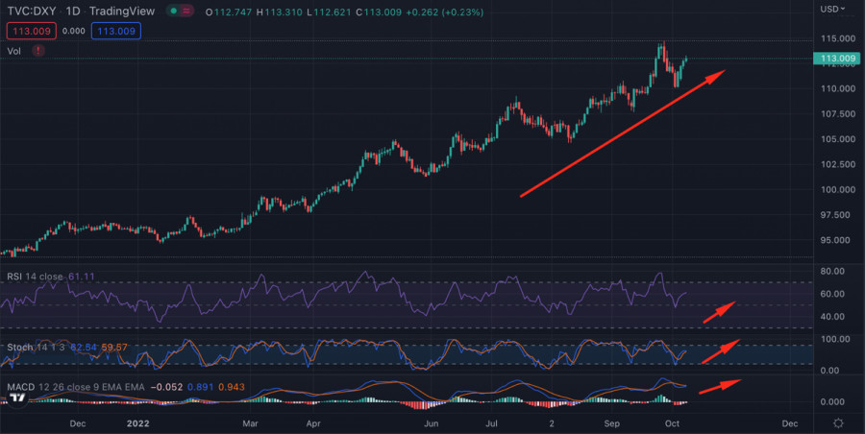Select the Vol indicator label
This screenshot has width=865, height=434.
pos(13,51)
